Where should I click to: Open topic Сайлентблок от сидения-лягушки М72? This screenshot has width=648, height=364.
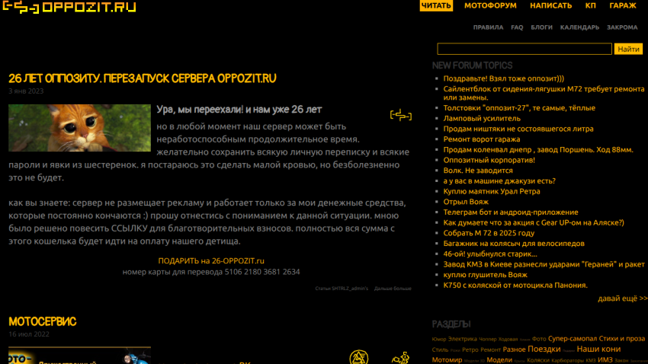coord(544,93)
